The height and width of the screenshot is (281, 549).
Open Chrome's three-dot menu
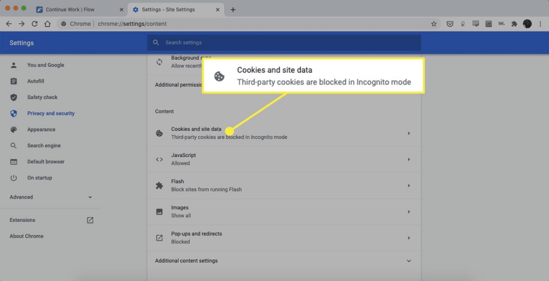(540, 24)
